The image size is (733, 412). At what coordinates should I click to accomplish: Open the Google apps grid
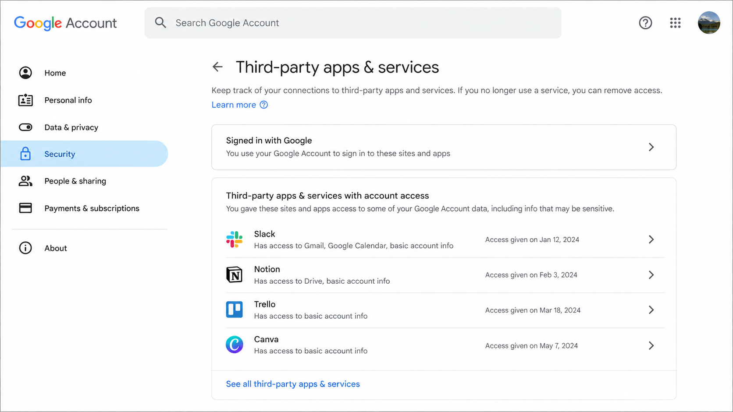pyautogui.click(x=675, y=23)
